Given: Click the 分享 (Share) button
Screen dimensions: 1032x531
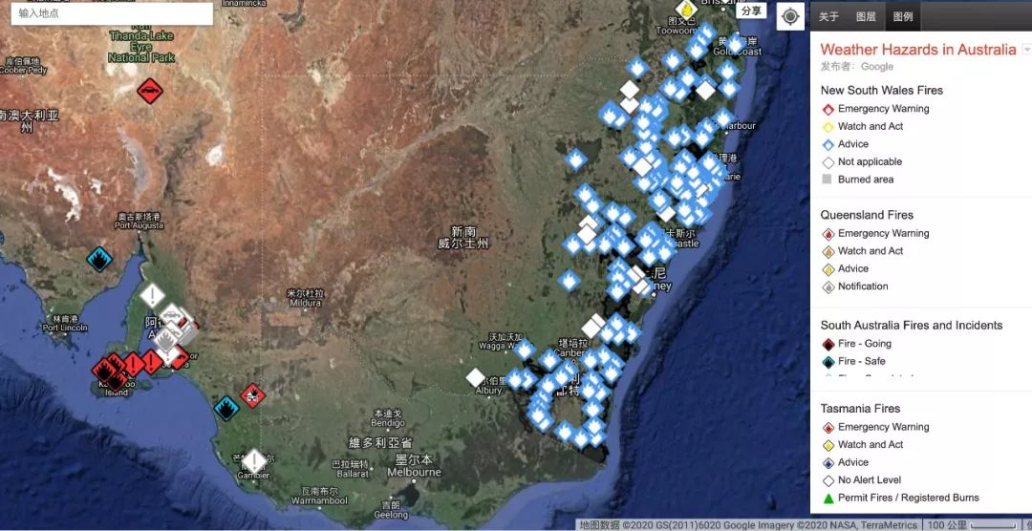Looking at the screenshot, I should click(x=751, y=11).
